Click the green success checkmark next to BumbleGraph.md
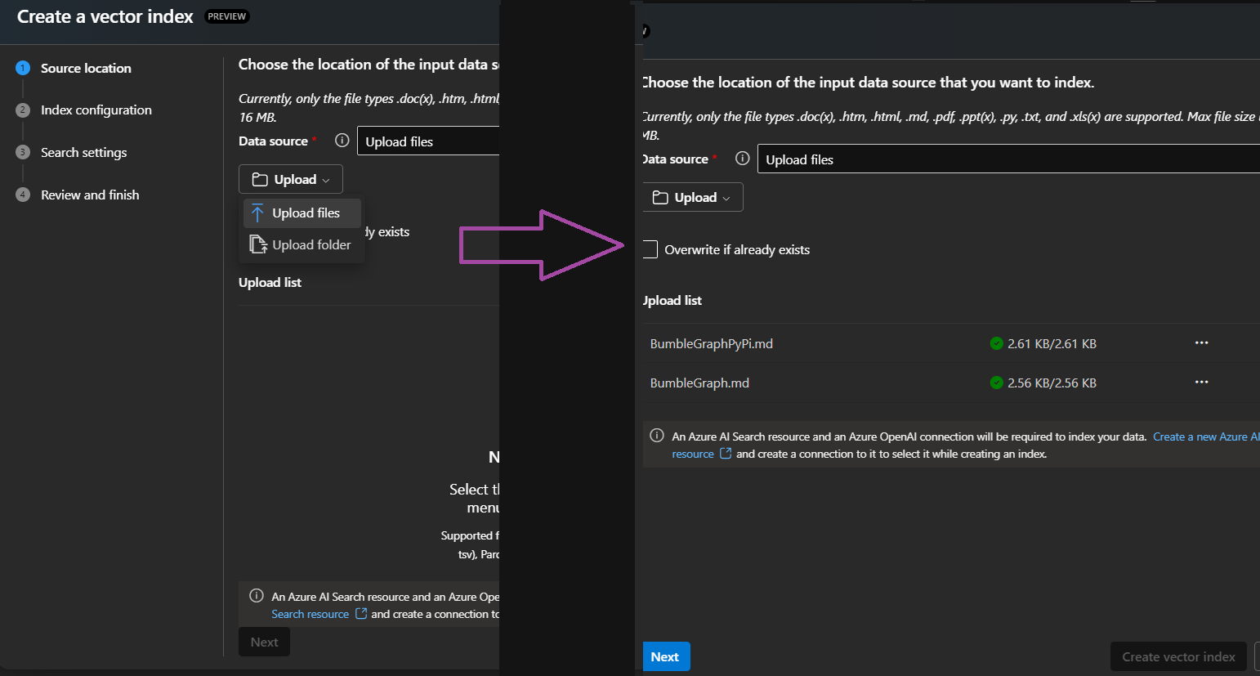This screenshot has width=1260, height=676. pyautogui.click(x=996, y=382)
